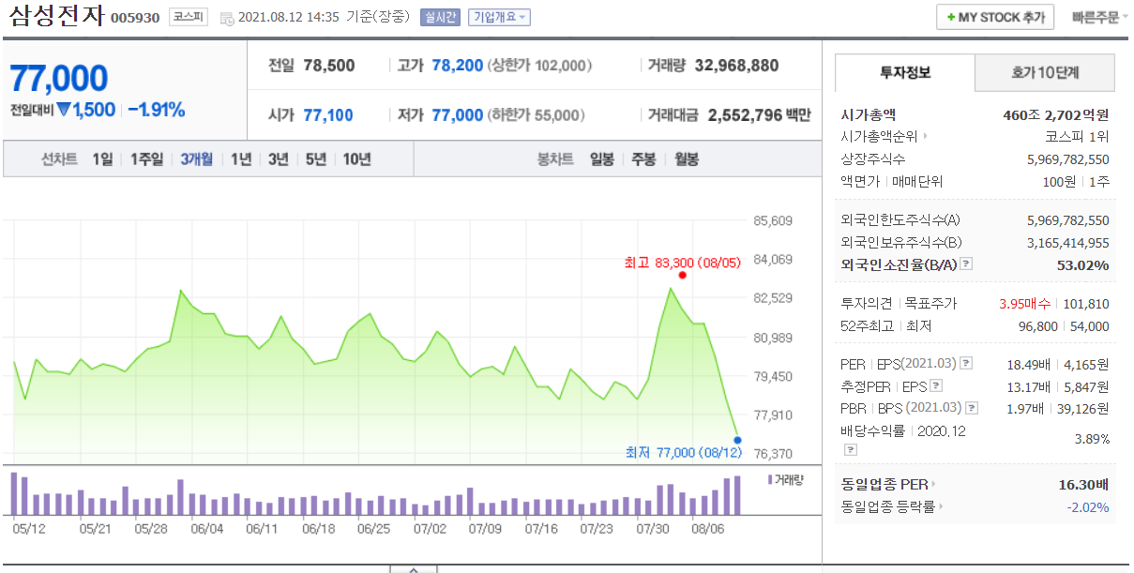Select the 3년 line chart period

[279, 158]
